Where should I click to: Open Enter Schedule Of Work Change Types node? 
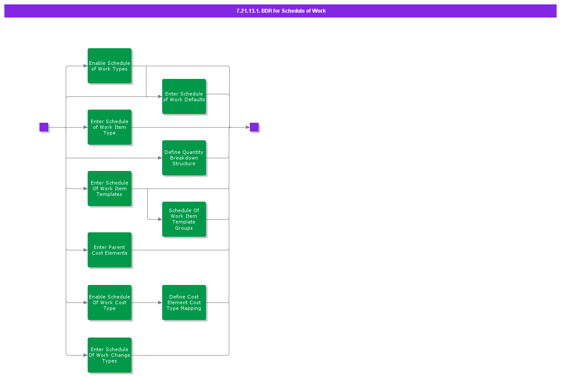pyautogui.click(x=110, y=355)
